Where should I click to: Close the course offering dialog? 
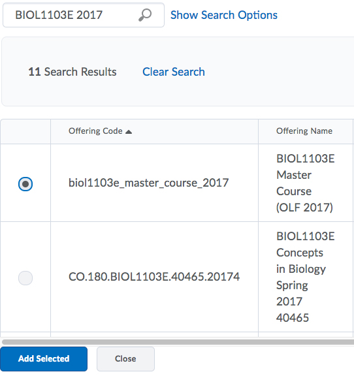click(x=125, y=359)
